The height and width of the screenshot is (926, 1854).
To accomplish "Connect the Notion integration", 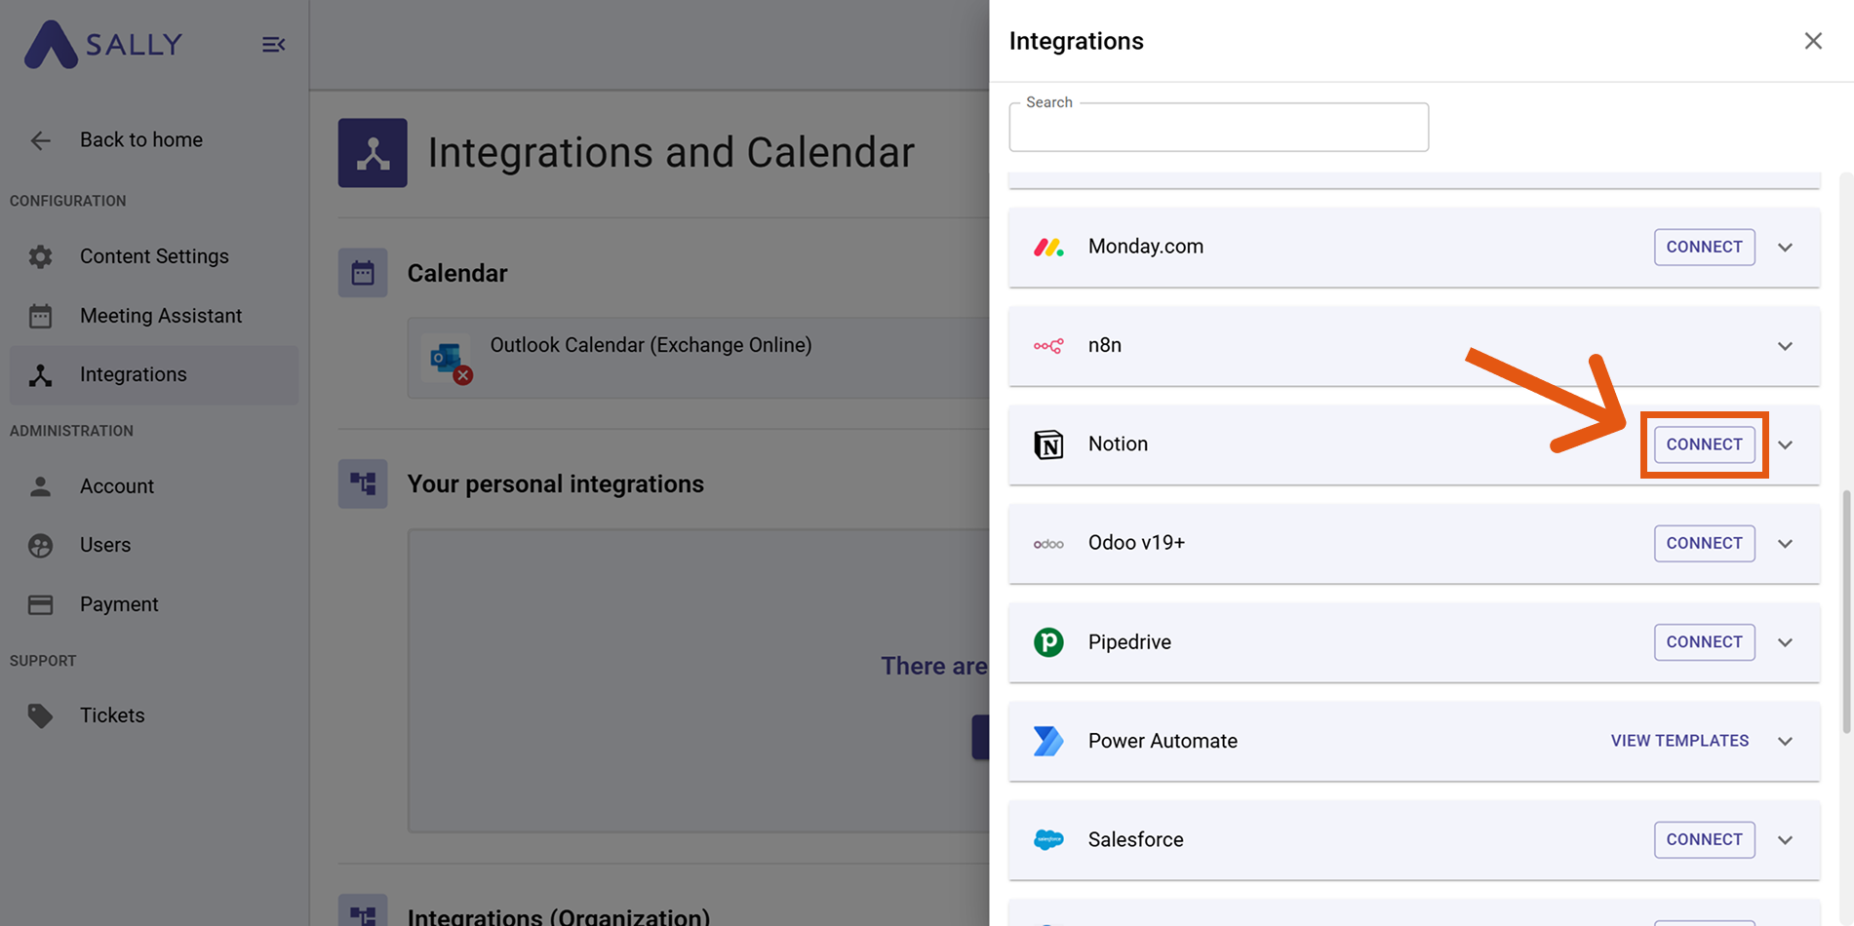I will tap(1704, 444).
